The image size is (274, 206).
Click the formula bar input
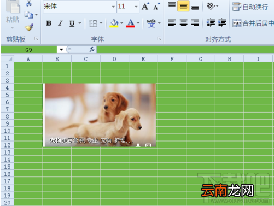click(185, 50)
